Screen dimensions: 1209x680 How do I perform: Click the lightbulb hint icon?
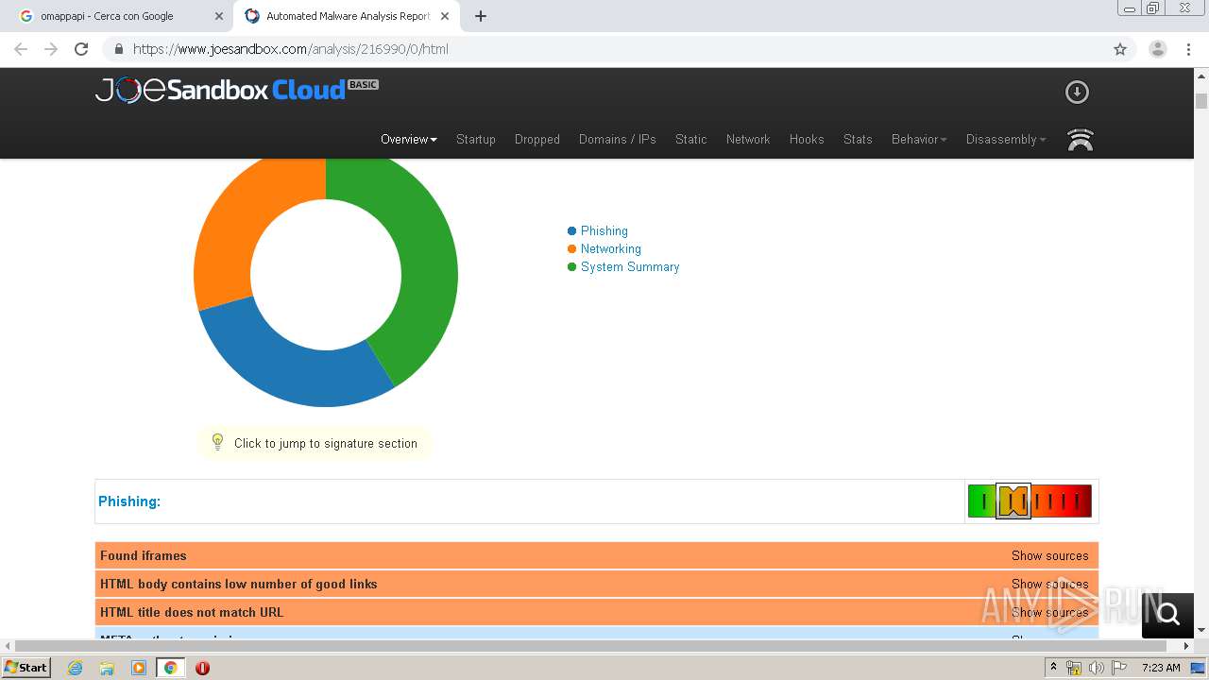point(217,442)
